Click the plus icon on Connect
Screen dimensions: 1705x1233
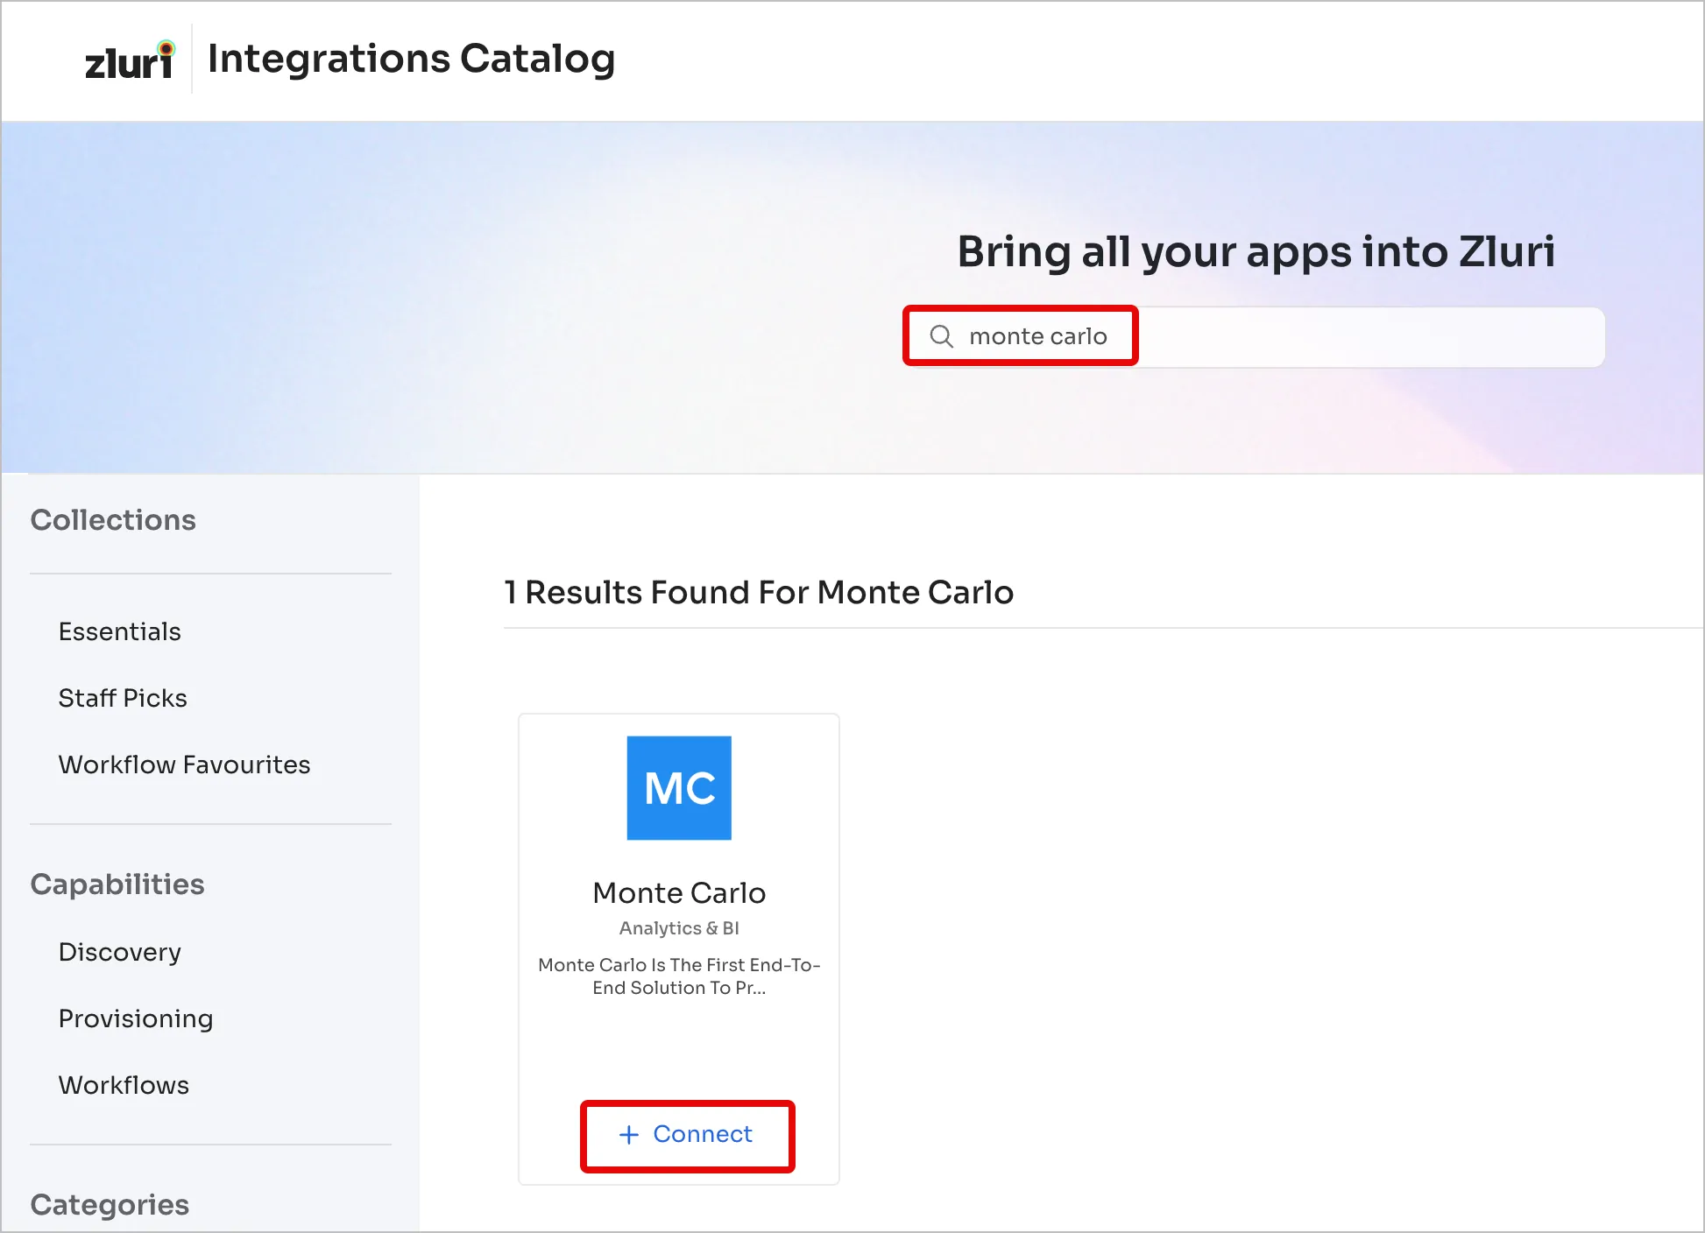[629, 1135]
